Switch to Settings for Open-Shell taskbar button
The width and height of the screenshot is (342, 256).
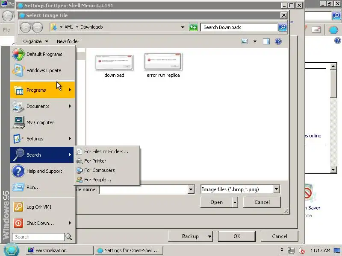[x=130, y=250]
